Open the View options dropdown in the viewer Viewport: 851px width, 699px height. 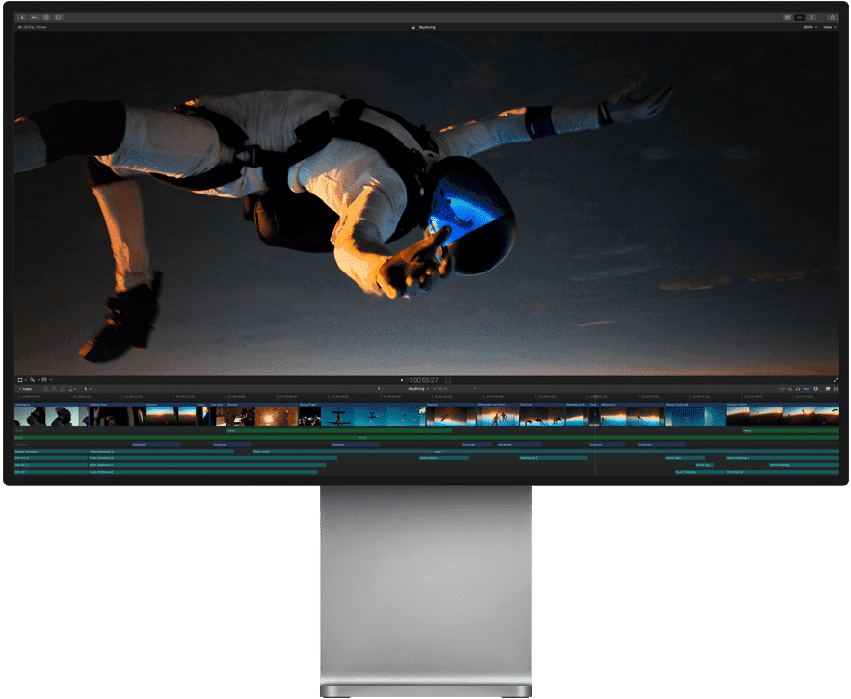tap(828, 27)
